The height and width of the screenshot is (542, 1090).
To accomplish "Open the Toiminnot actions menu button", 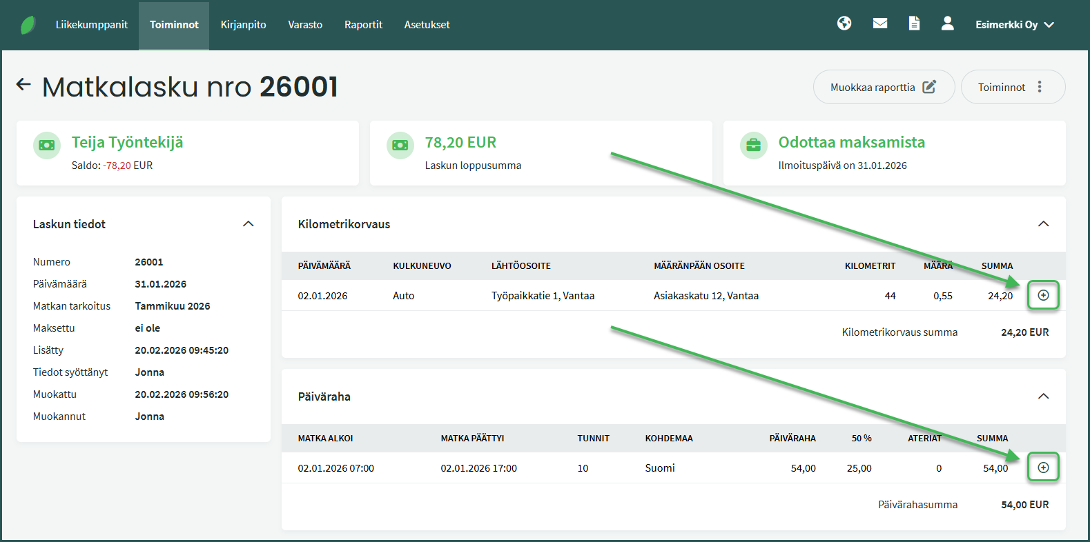I will [1012, 87].
